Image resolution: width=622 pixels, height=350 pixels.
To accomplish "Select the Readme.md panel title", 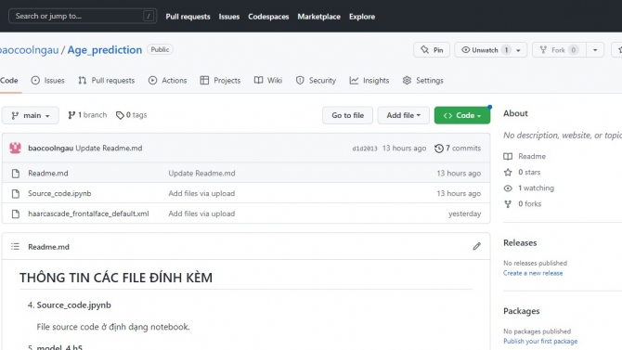I will tap(48, 247).
